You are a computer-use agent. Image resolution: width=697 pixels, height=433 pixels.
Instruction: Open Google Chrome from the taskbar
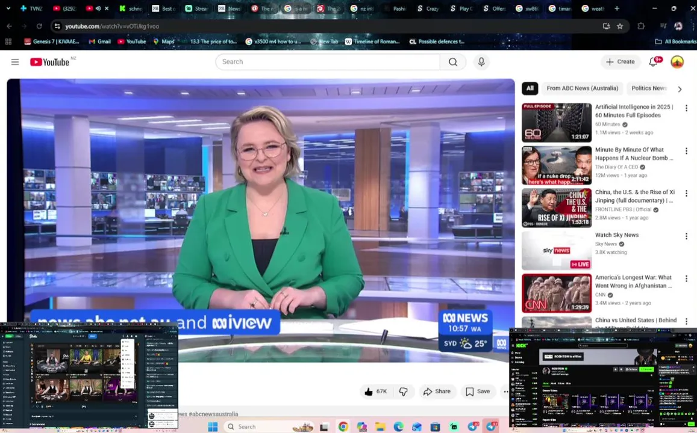[x=343, y=426]
